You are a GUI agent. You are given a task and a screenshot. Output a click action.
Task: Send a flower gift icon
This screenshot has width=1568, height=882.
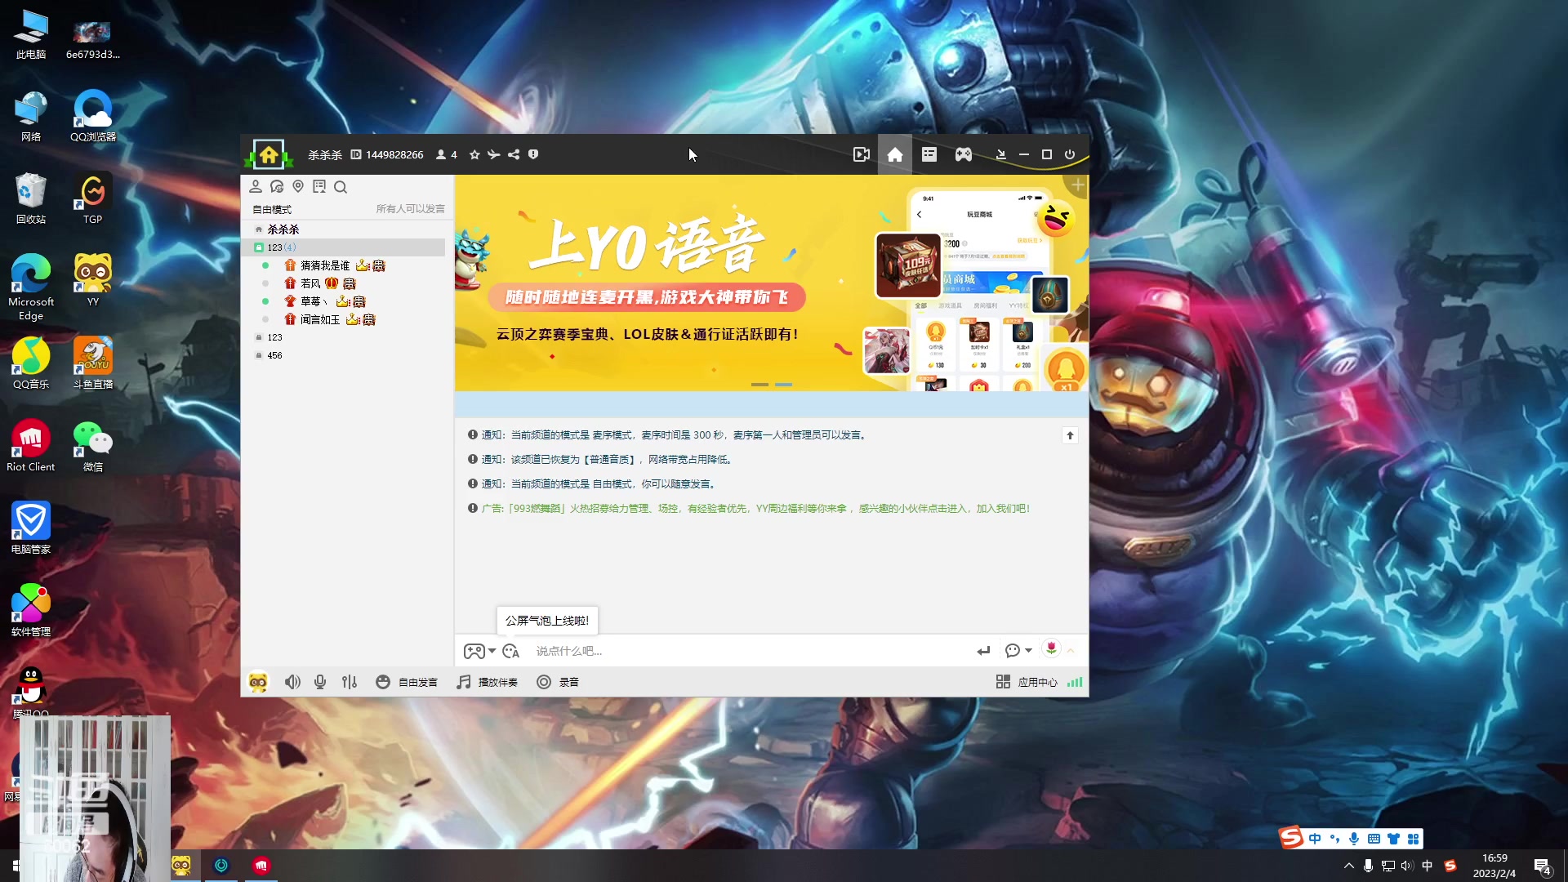point(1051,649)
